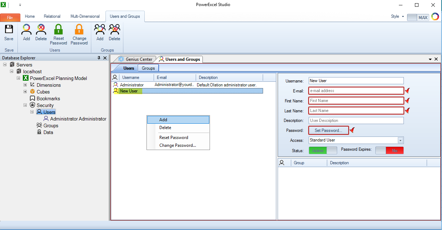Click the Add user ribbon icon
Screen dimensions: 442x230
(26, 29)
